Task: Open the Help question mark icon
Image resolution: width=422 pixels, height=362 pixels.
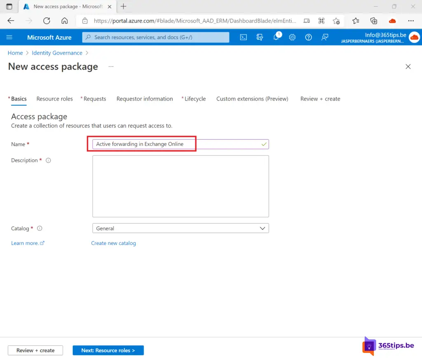Action: pyautogui.click(x=308, y=37)
